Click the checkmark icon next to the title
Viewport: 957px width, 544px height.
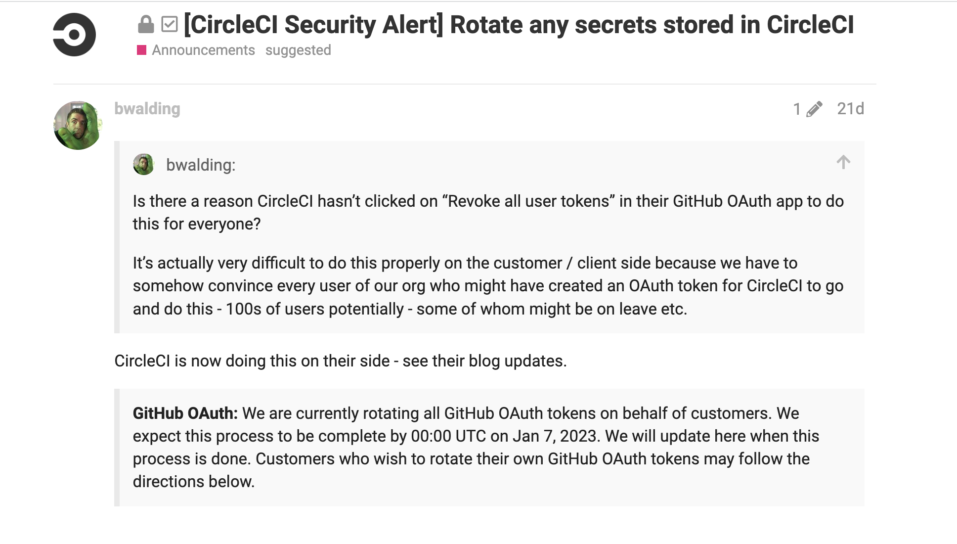click(x=170, y=23)
